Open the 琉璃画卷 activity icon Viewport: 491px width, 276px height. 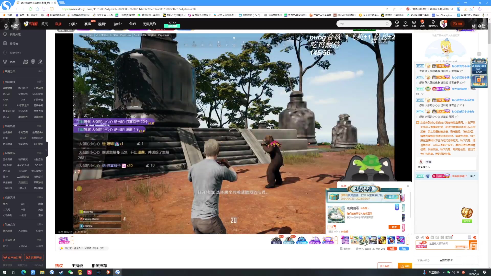click(289, 240)
